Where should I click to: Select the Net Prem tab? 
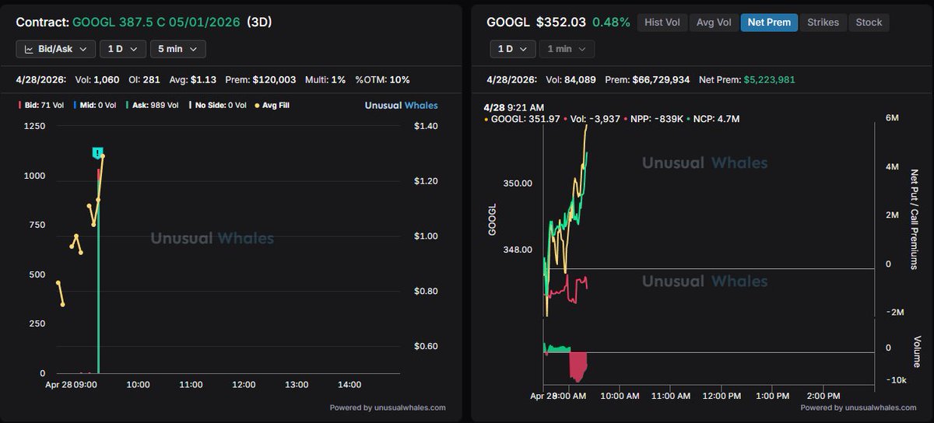769,23
